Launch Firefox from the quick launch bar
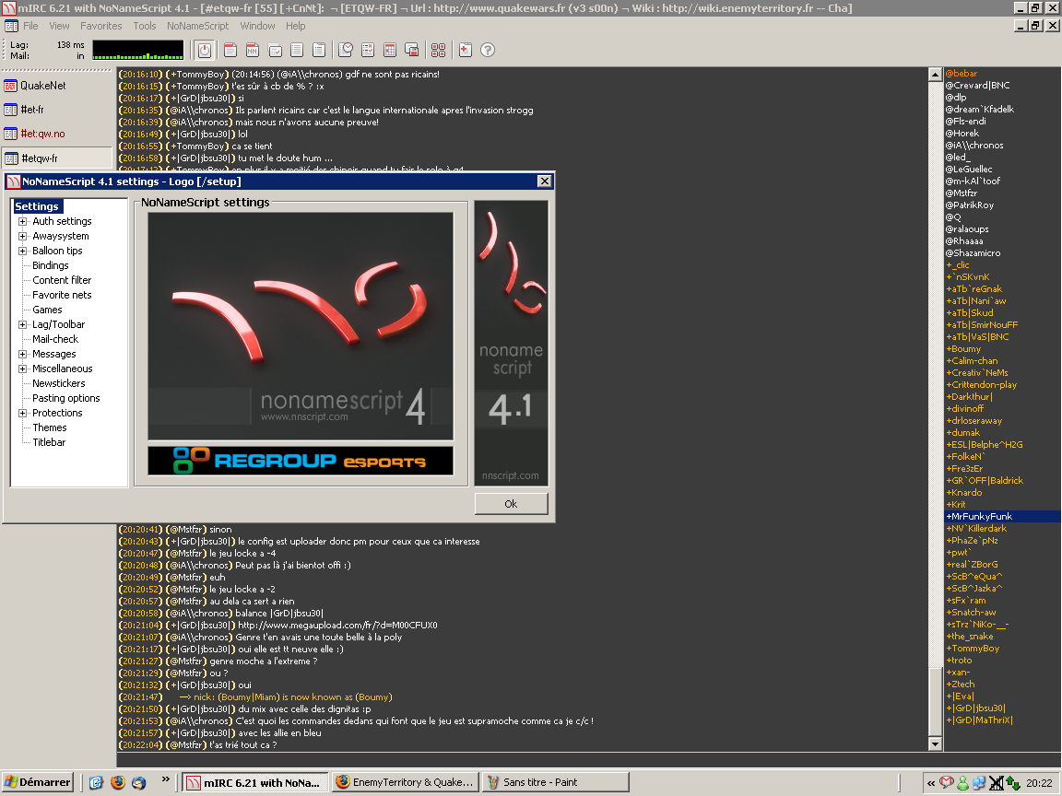 click(x=117, y=782)
